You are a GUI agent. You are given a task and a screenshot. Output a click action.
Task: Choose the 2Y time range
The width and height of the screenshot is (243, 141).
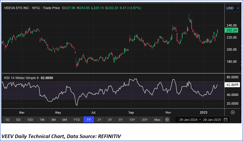[99, 120]
